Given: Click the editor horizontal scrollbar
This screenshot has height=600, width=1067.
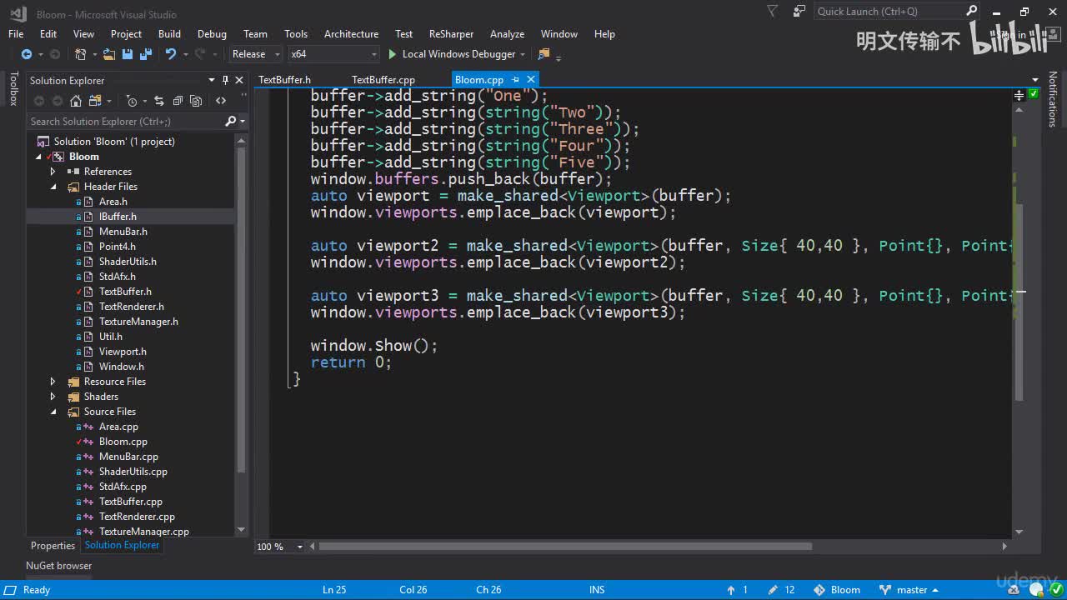Looking at the screenshot, I should [565, 547].
